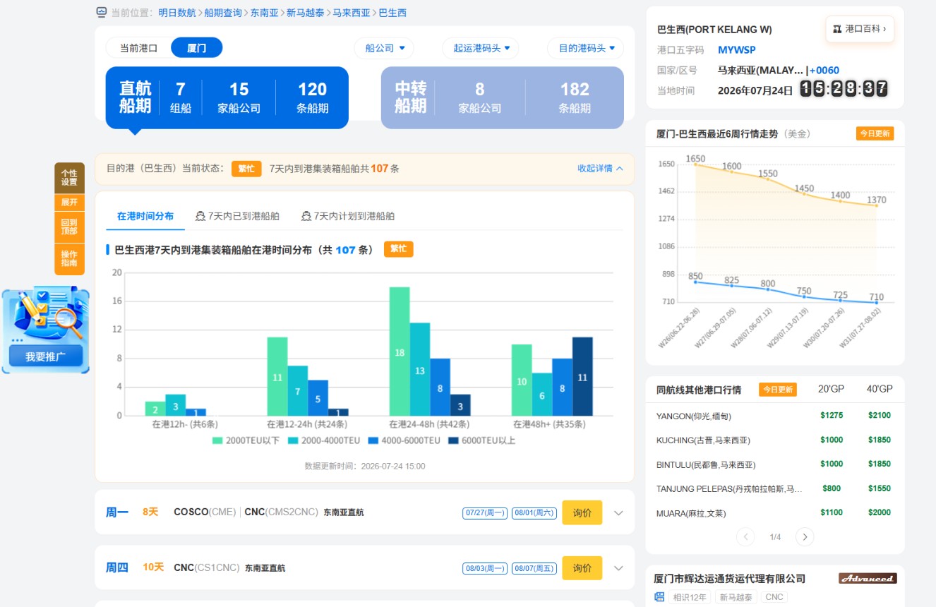
Task: Switch to 7天内计划到港船舶 tab
Action: click(x=348, y=217)
